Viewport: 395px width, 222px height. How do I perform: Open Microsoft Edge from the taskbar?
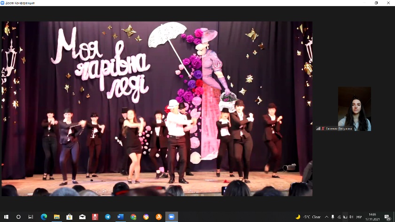[x=44, y=217]
